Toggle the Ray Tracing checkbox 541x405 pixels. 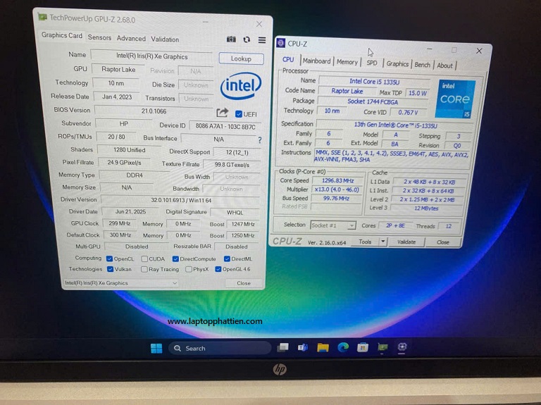(x=144, y=269)
